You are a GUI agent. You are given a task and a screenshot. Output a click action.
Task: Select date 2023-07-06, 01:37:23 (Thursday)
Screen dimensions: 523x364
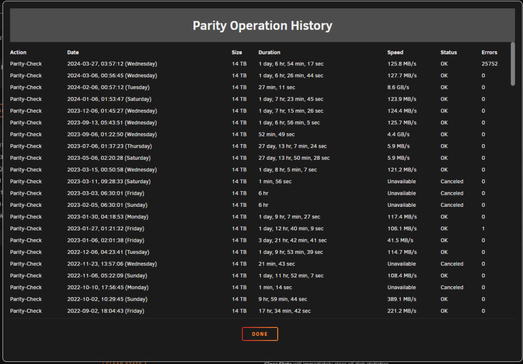109,146
